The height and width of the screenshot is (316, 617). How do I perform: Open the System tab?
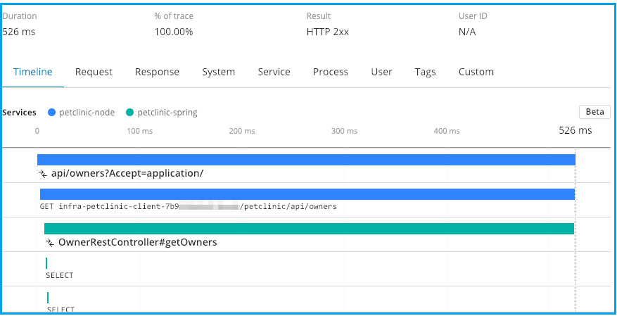click(218, 72)
